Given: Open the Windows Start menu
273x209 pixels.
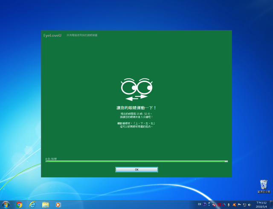Looking at the screenshot, I should pyautogui.click(x=6, y=205).
